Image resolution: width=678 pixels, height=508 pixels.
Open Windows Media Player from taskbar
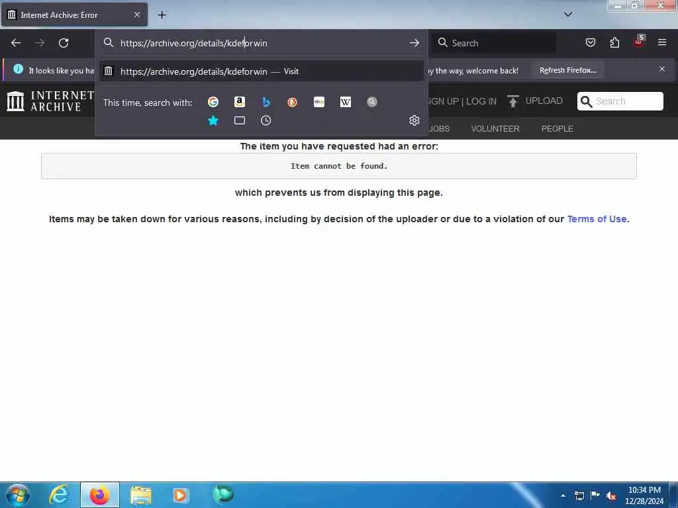181,495
